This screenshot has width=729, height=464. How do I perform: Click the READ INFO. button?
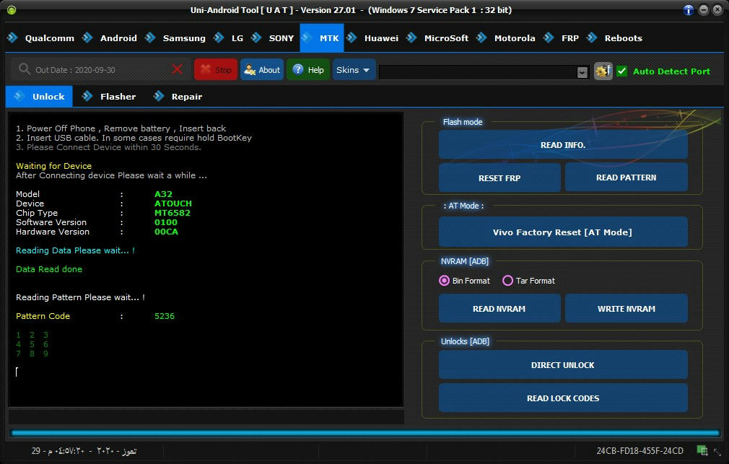coord(563,145)
